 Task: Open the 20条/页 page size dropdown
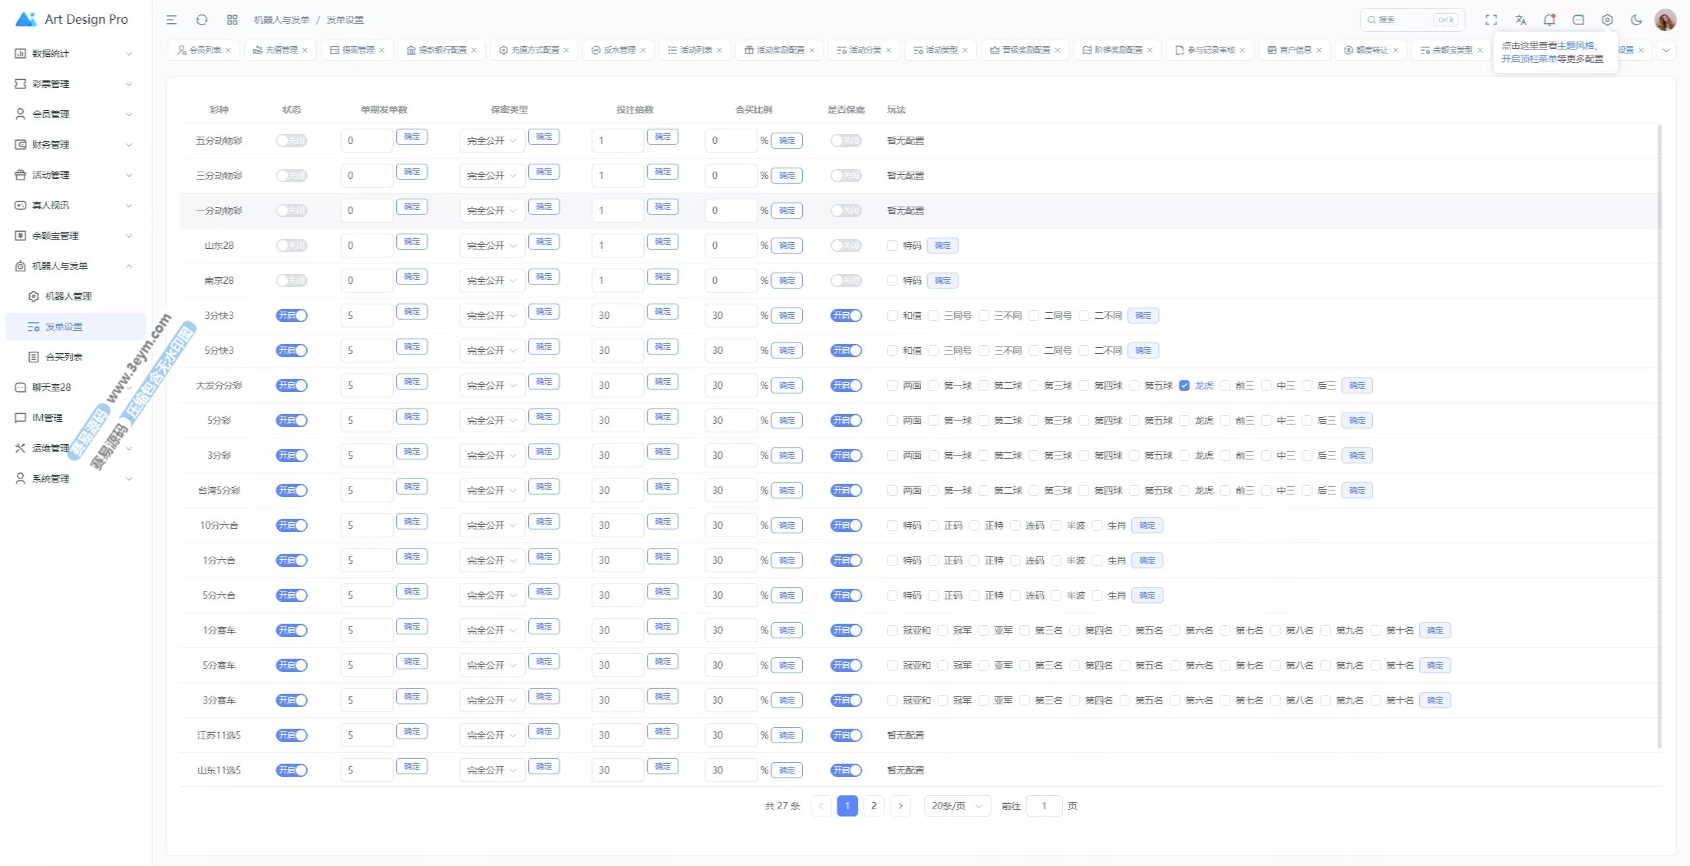point(957,806)
